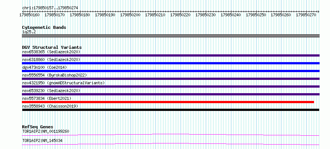Image resolution: width=330 pixels, height=149 pixels.
Task: Click the purple bar for nsv6538365
Action: tap(171, 55)
